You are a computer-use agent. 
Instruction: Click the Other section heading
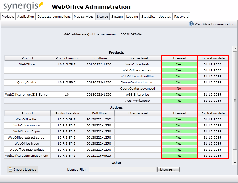click(116, 162)
